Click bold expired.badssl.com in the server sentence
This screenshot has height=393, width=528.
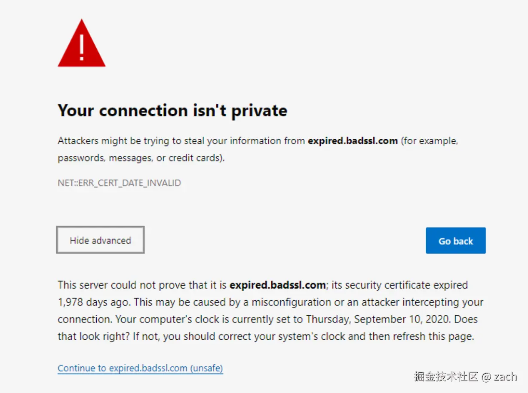277,285
